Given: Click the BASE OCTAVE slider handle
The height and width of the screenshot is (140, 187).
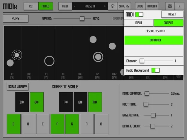Looking at the screenshot, I should tap(153, 115).
